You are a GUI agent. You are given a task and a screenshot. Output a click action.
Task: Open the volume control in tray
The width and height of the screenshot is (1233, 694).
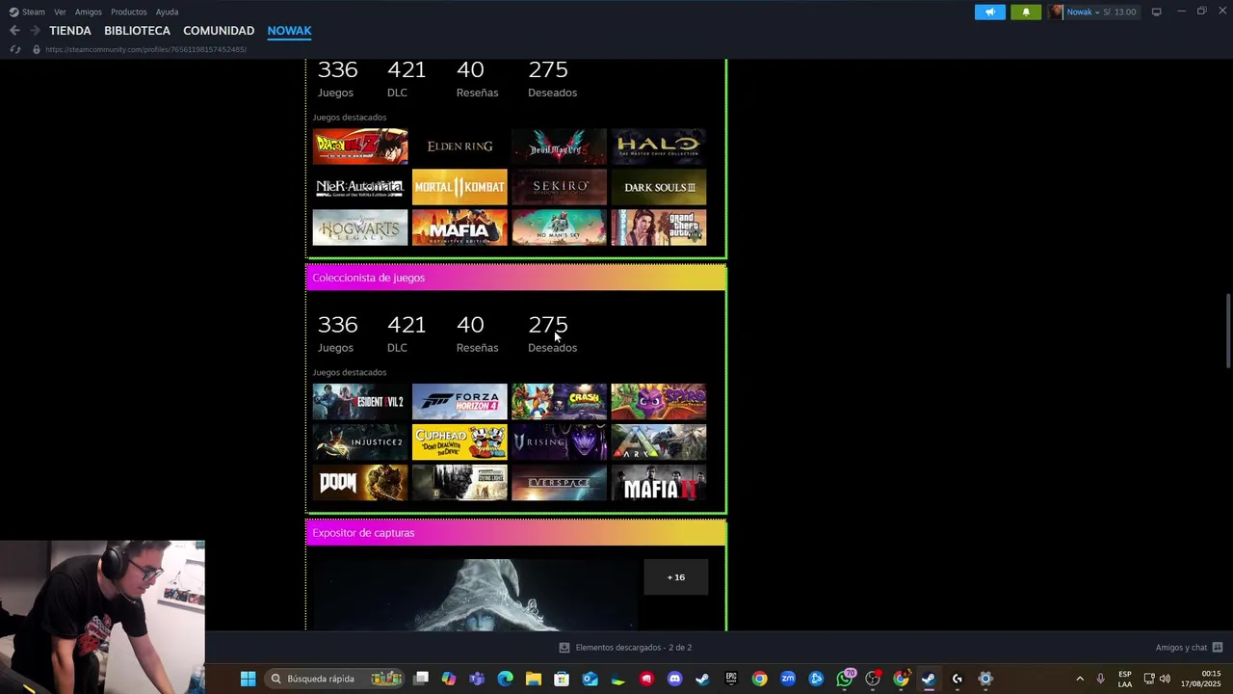pyautogui.click(x=1165, y=679)
